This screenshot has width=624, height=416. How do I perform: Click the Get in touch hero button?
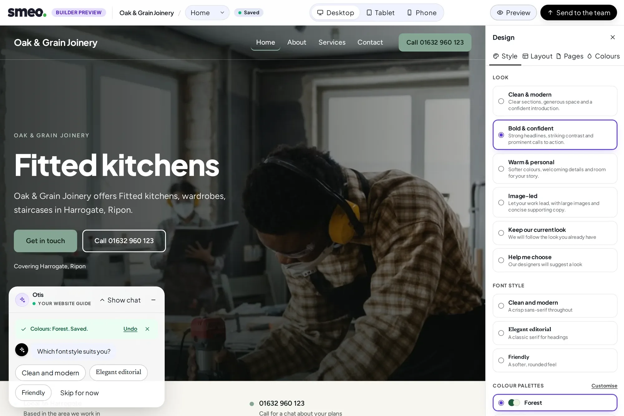point(46,241)
